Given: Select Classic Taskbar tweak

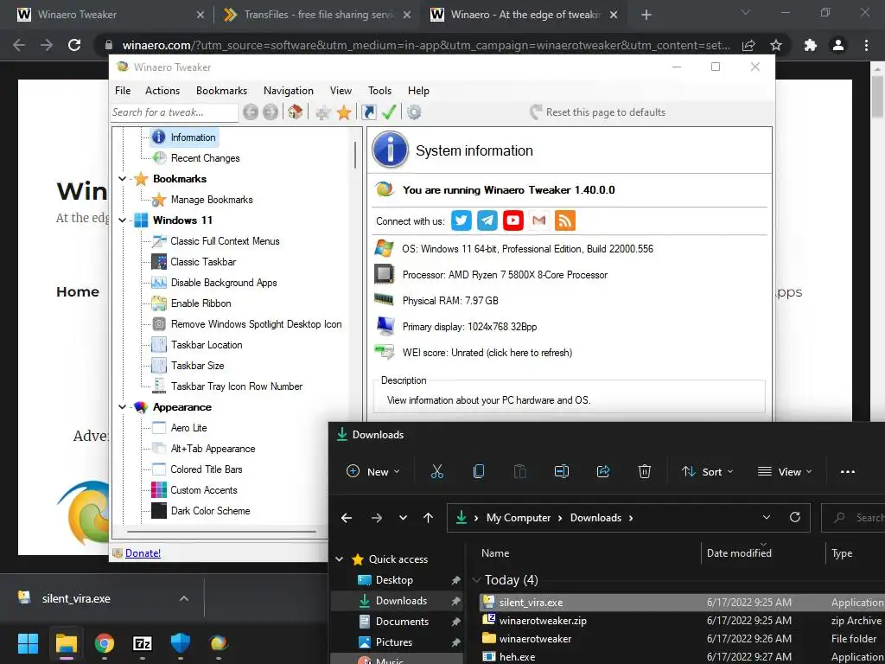Looking at the screenshot, I should point(203,262).
